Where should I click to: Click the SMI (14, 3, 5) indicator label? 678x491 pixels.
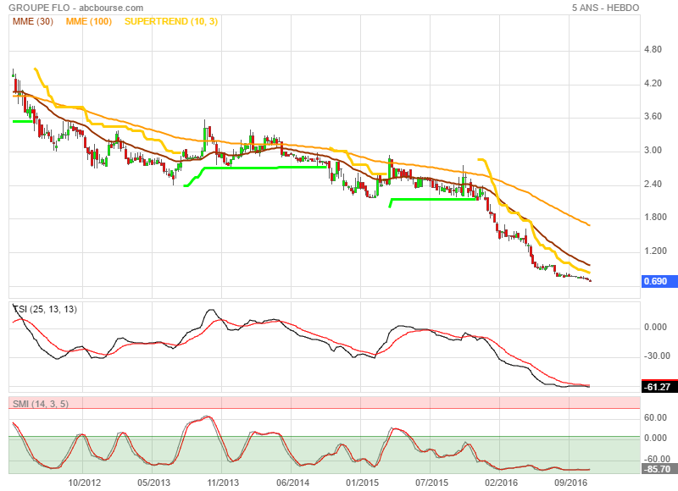coord(41,404)
